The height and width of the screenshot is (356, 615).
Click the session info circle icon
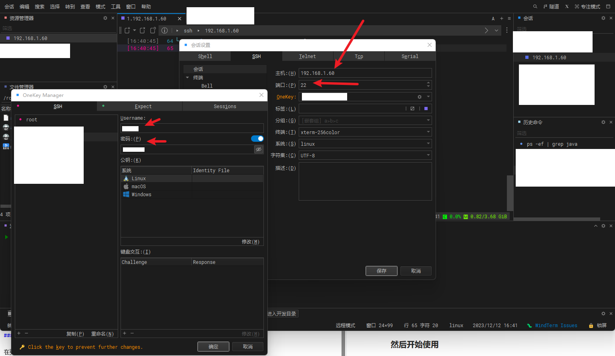coord(165,30)
